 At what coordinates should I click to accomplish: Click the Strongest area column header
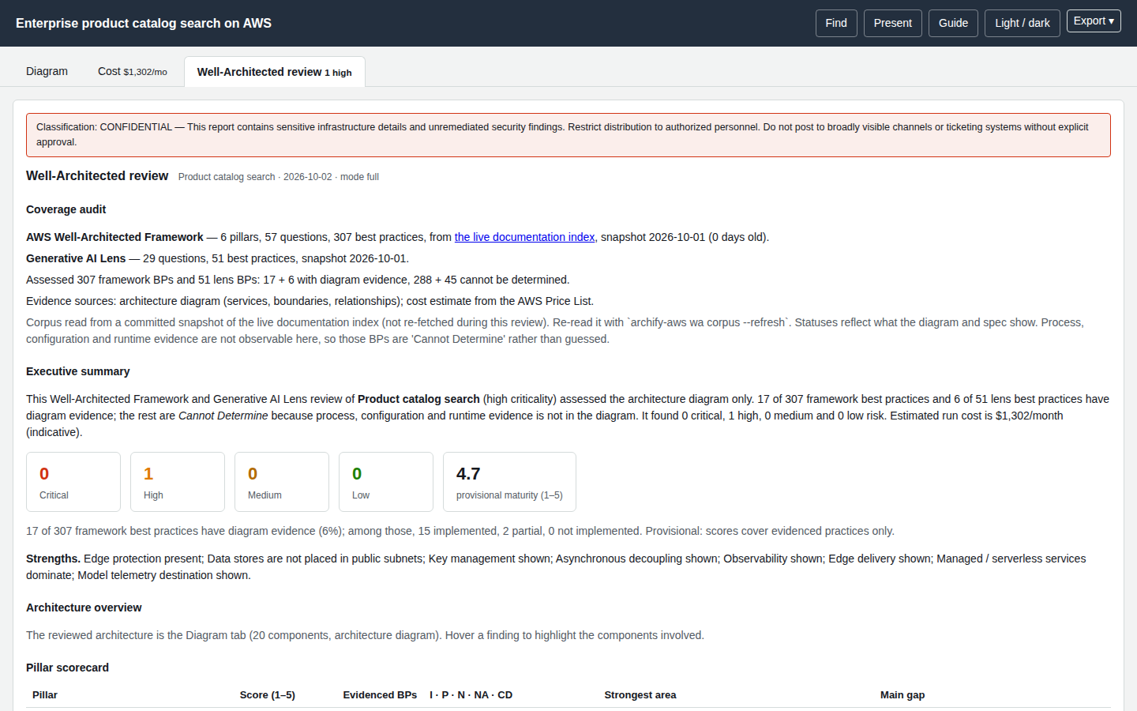(640, 695)
